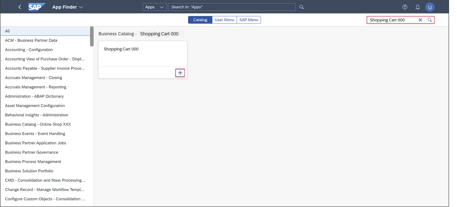
Task: Switch to the Catalog tab
Action: pyautogui.click(x=200, y=20)
